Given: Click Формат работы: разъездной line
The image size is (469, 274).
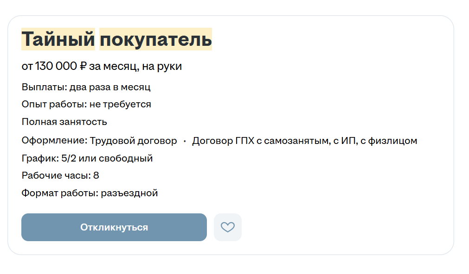Looking at the screenshot, I should click(x=90, y=193).
